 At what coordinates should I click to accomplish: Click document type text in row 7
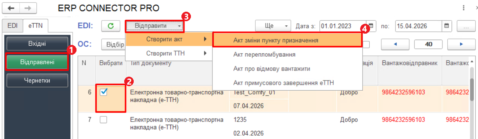(177, 123)
